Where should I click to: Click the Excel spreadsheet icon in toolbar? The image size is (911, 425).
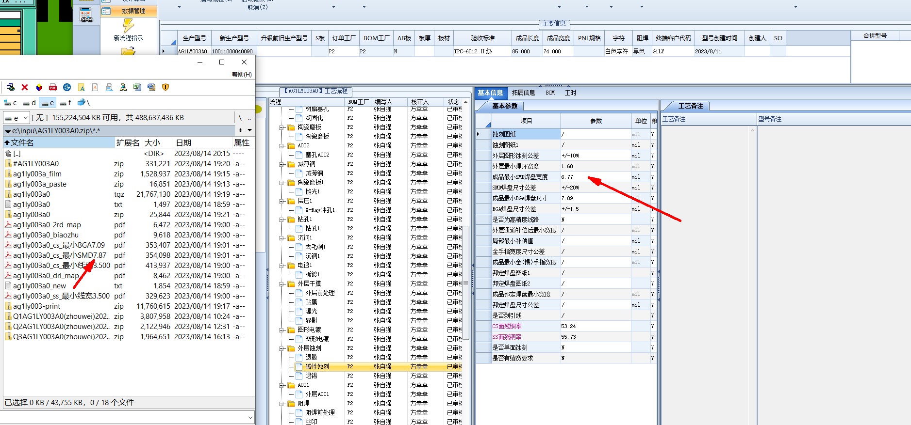[x=137, y=87]
